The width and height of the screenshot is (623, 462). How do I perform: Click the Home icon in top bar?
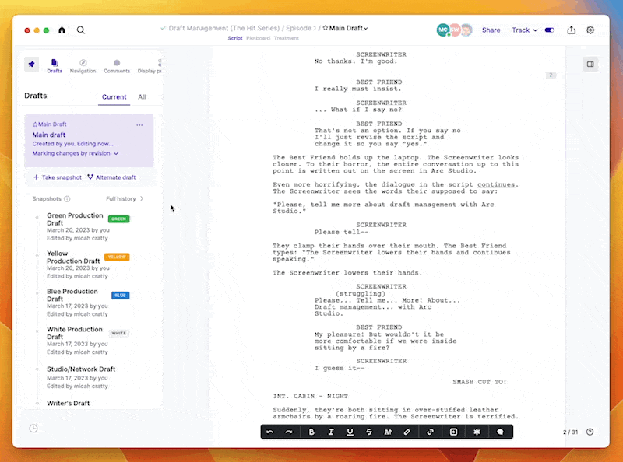(x=62, y=30)
